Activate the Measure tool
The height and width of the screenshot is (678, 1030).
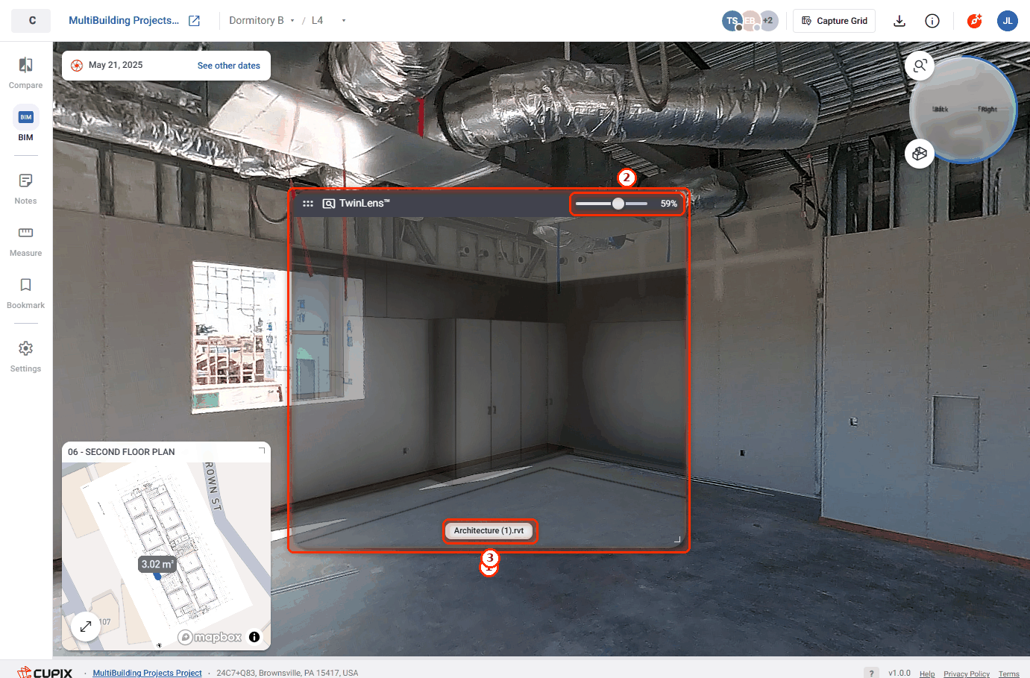pyautogui.click(x=25, y=241)
